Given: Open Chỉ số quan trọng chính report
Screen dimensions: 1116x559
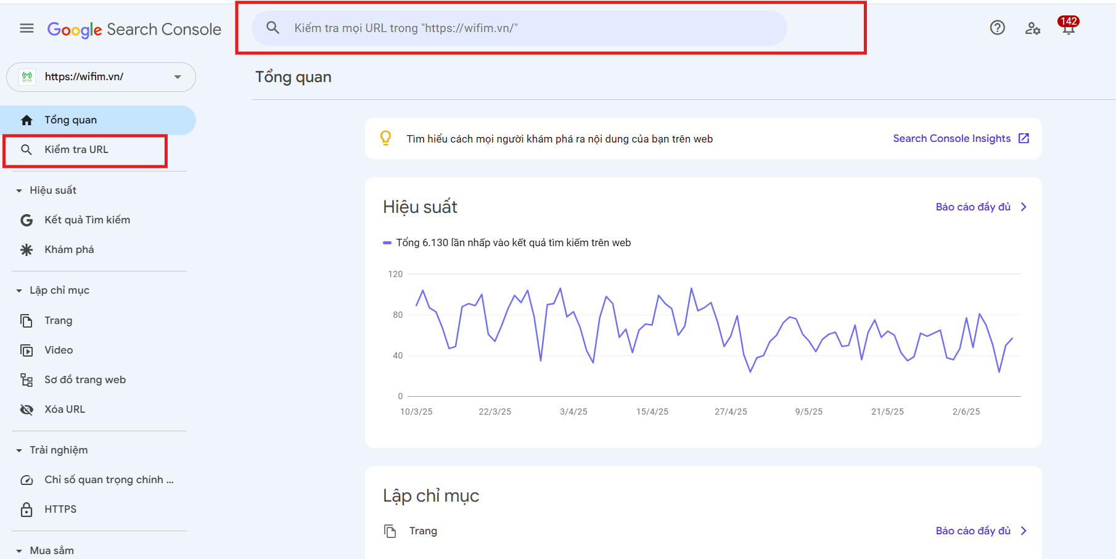Looking at the screenshot, I should pyautogui.click(x=109, y=480).
